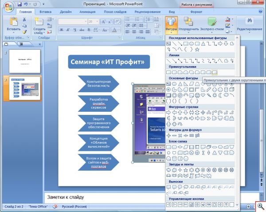Click Русский (Россия) language in status bar

point(74,207)
